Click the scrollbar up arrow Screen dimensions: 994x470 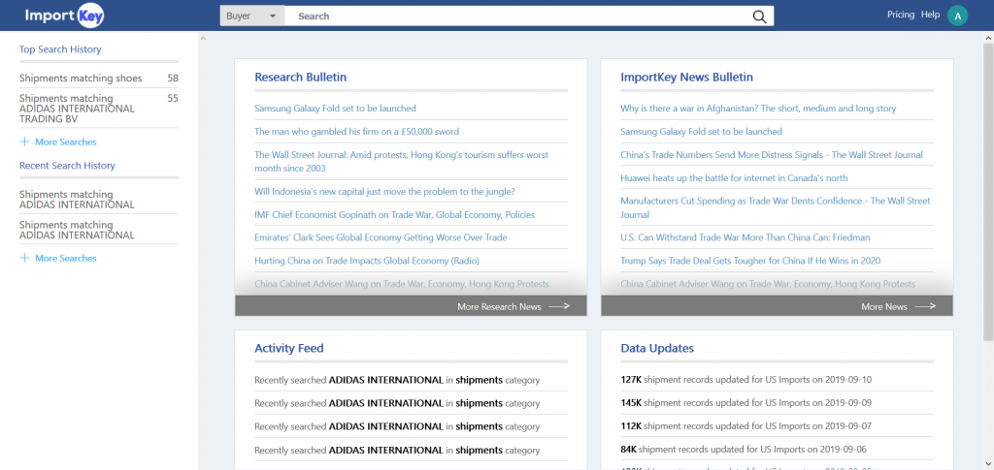tap(988, 38)
